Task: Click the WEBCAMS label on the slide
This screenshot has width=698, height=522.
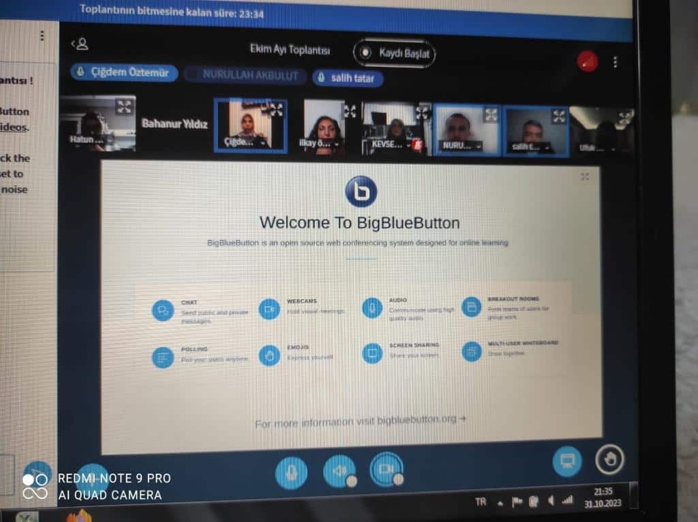Action: (x=302, y=301)
